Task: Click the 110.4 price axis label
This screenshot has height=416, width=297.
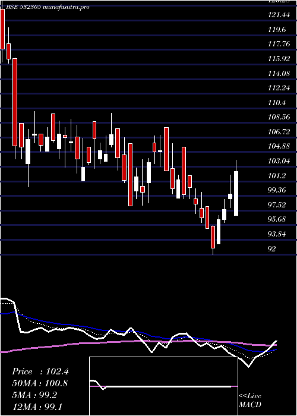Action: [x=277, y=102]
